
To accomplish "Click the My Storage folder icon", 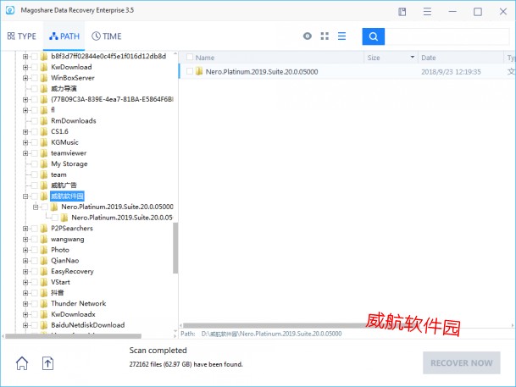I will click(44, 163).
